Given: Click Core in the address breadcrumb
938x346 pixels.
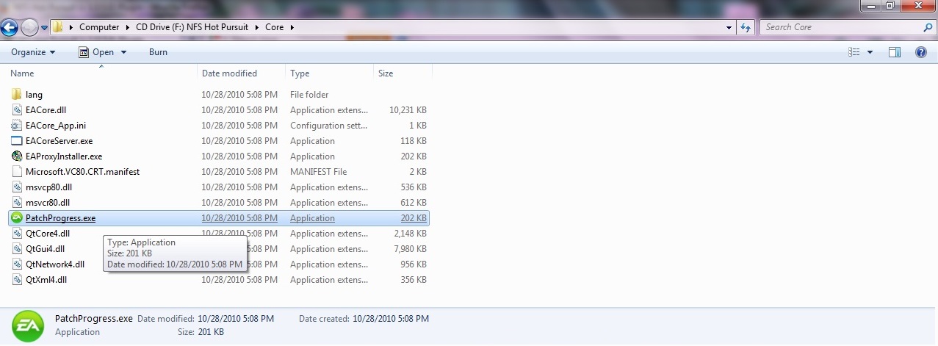Looking at the screenshot, I should pyautogui.click(x=274, y=27).
